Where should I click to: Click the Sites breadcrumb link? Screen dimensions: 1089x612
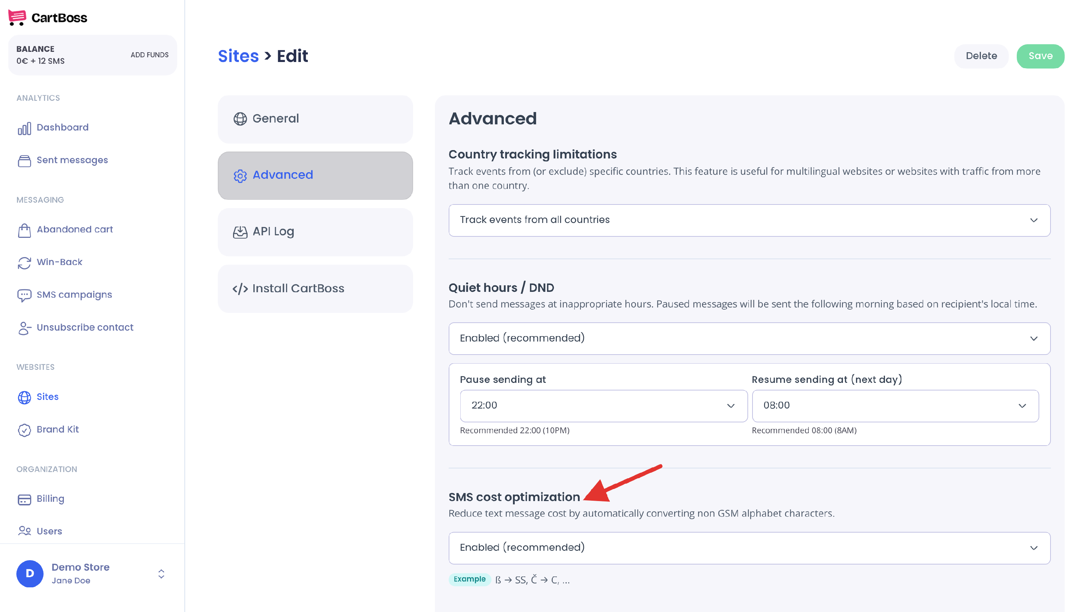tap(238, 56)
